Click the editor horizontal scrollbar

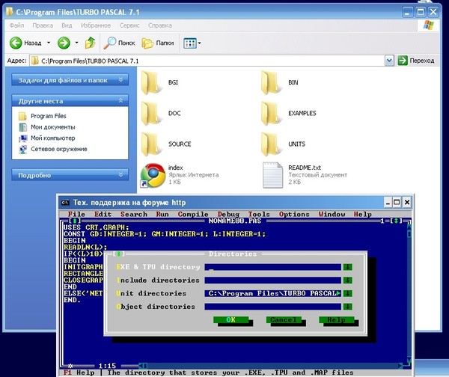pos(270,366)
